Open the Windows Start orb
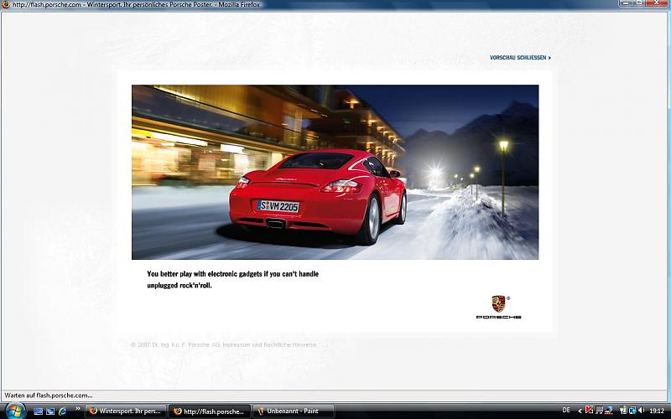Image resolution: width=671 pixels, height=419 pixels. coord(15,411)
